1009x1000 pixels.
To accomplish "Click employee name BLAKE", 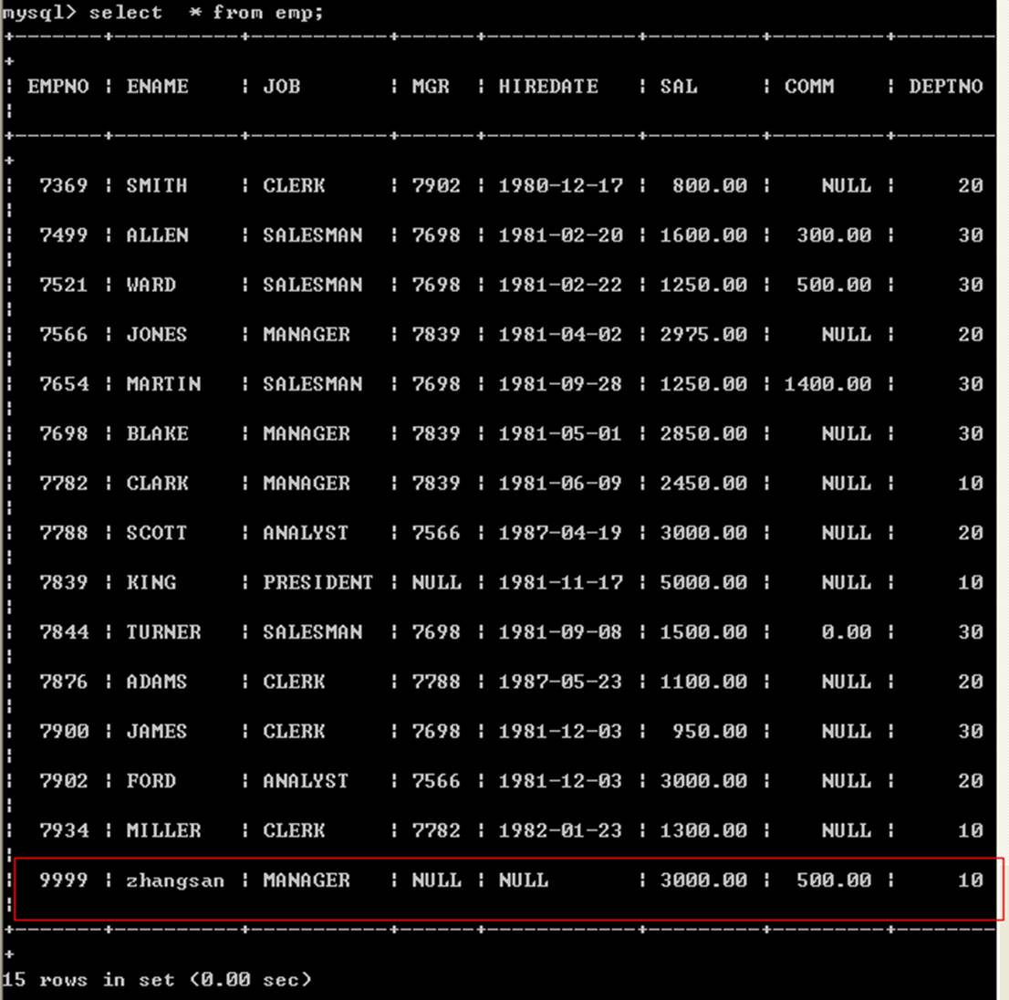I will click(x=157, y=434).
